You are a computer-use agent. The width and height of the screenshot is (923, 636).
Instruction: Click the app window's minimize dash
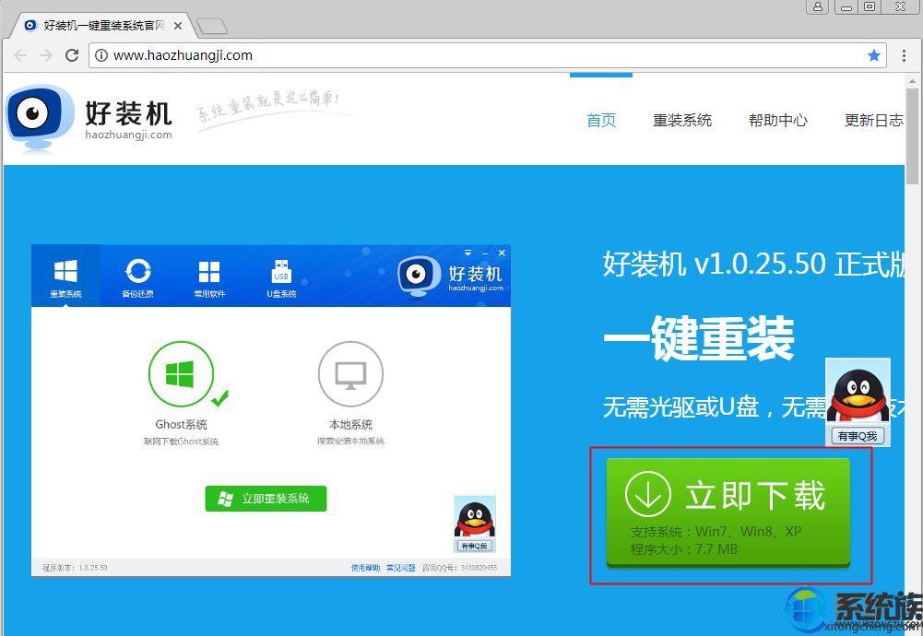[485, 253]
